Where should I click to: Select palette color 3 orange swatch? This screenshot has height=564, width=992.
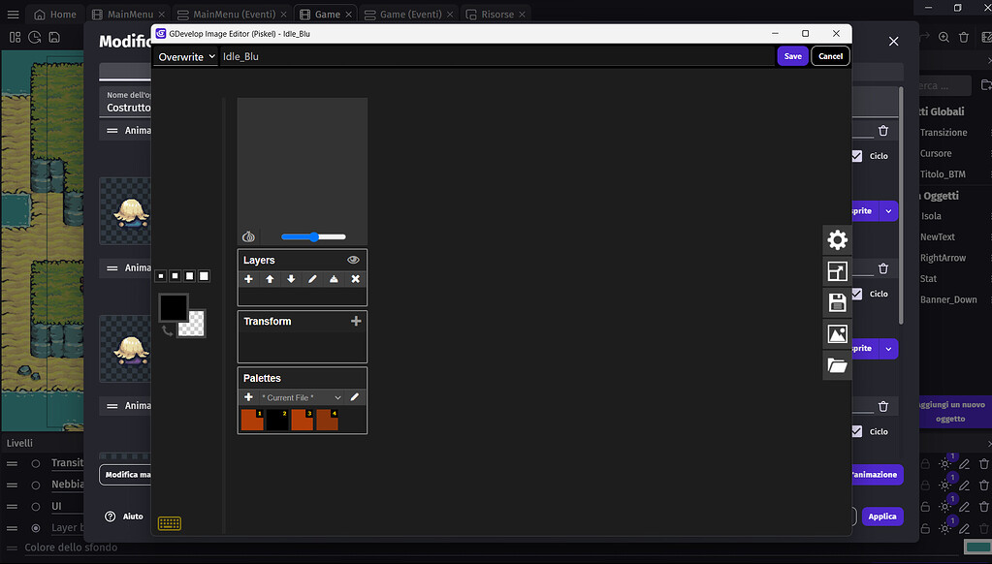pyautogui.click(x=302, y=420)
